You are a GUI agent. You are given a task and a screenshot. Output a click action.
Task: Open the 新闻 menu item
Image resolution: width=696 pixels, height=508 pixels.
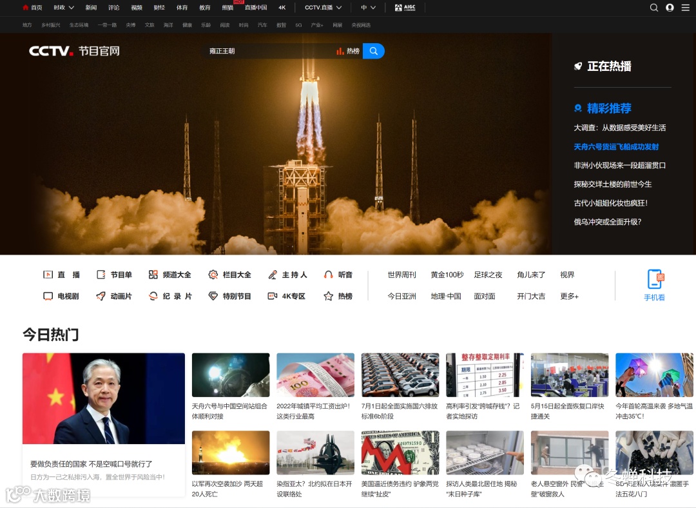click(91, 8)
